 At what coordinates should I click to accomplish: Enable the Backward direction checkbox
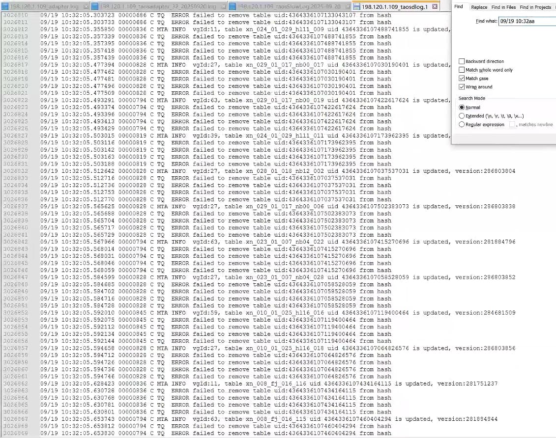coord(462,61)
